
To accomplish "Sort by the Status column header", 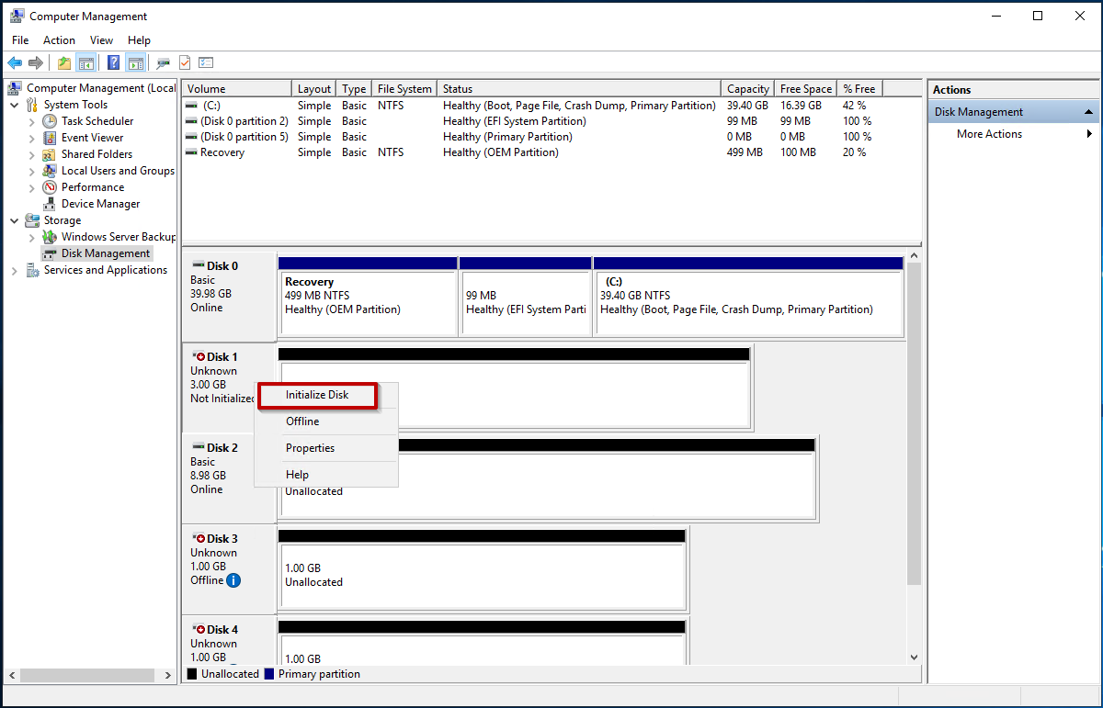I will coord(579,89).
